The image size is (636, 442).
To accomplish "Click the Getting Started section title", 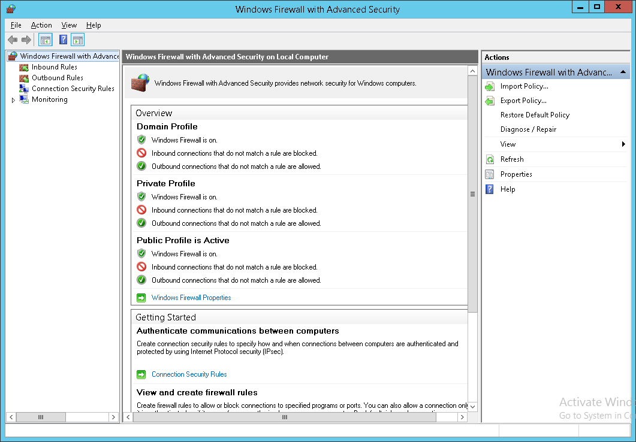I will 165,317.
